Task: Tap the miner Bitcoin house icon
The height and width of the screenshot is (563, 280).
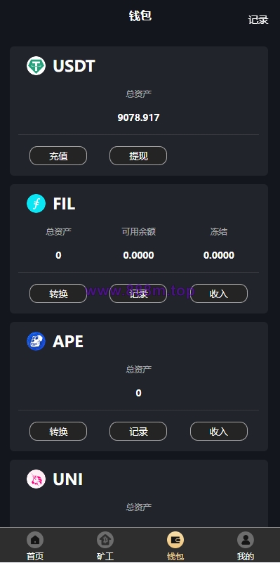Action: tap(105, 540)
